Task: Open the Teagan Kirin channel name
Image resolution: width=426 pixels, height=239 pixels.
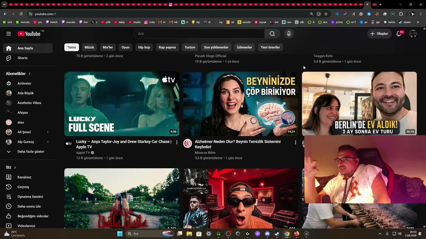Action: click(323, 56)
